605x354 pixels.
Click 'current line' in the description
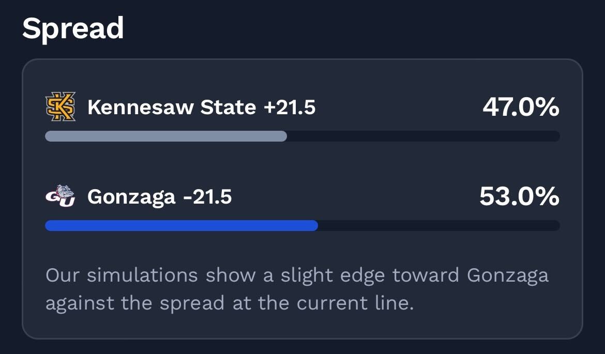pyautogui.click(x=355, y=303)
